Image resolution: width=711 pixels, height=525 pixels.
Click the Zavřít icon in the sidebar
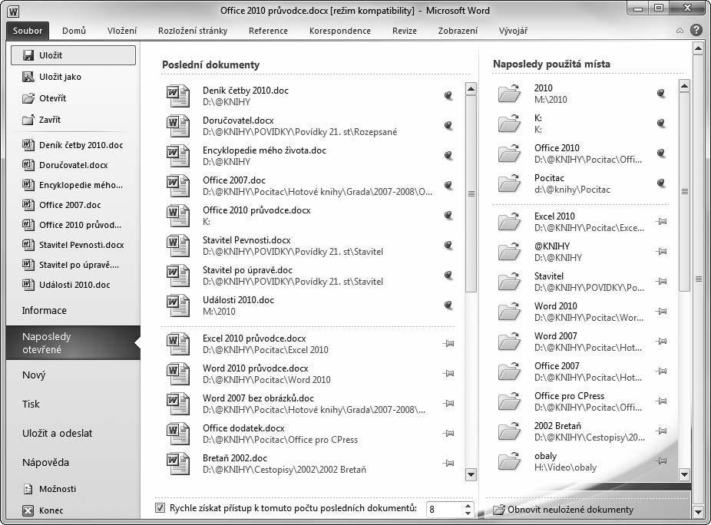[x=28, y=120]
